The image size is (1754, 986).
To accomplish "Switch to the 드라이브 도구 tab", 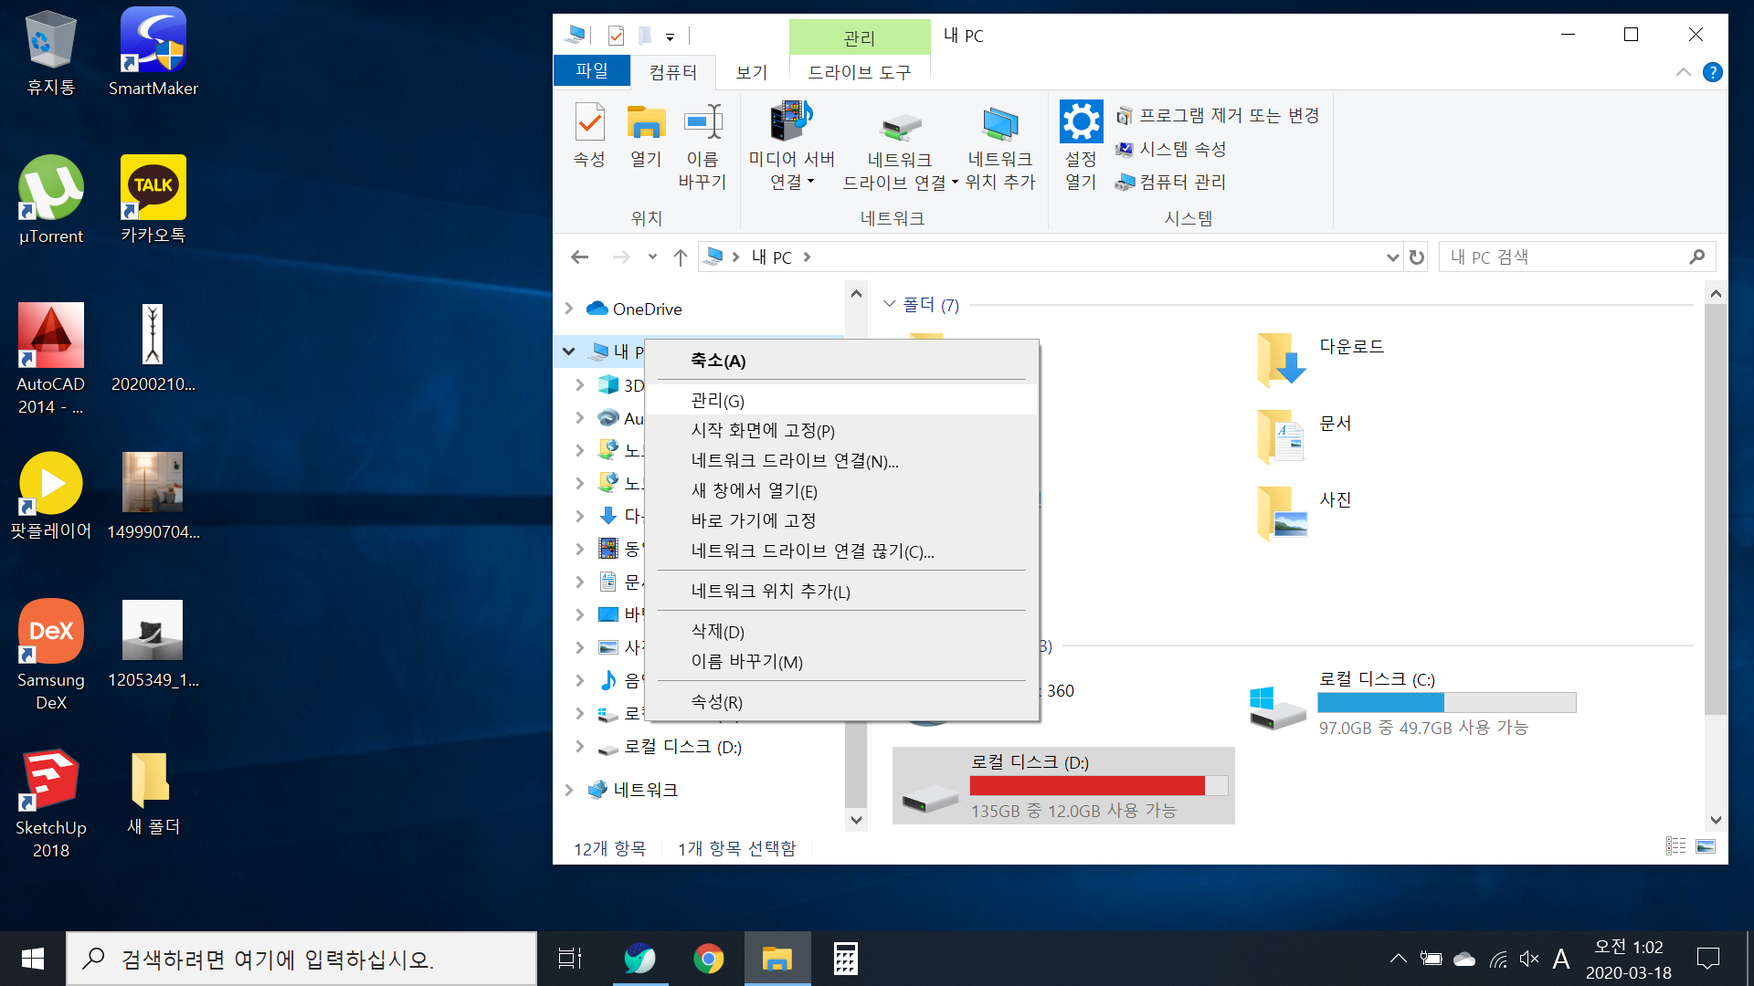I will click(860, 71).
